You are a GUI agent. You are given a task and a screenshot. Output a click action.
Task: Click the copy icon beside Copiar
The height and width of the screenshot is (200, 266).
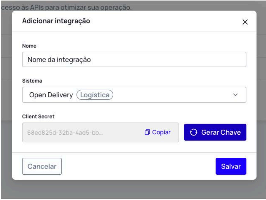tap(147, 132)
